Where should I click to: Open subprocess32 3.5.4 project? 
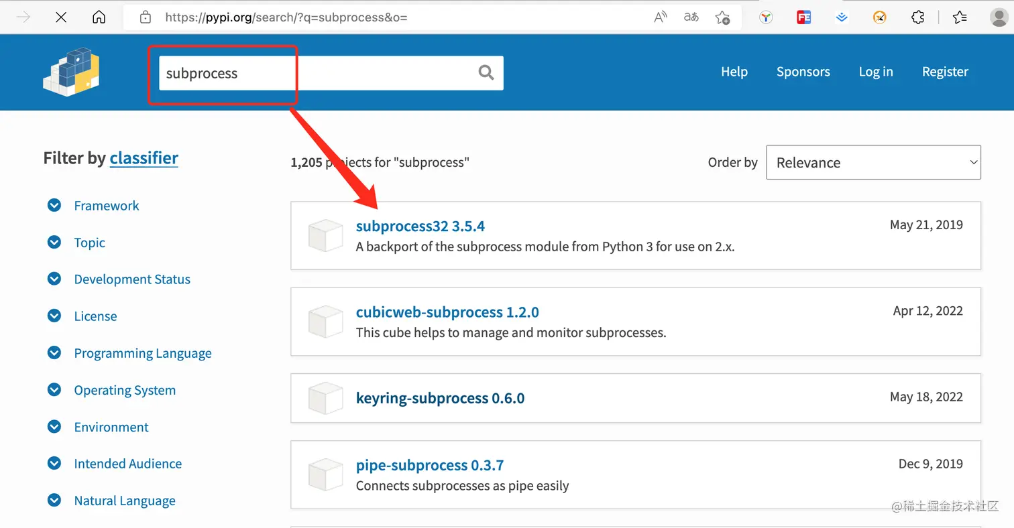coord(420,226)
